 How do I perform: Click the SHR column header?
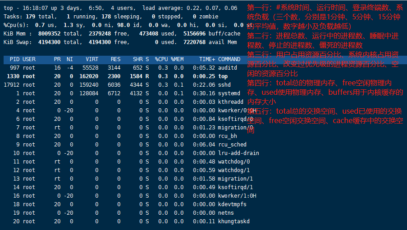[x=138, y=59]
